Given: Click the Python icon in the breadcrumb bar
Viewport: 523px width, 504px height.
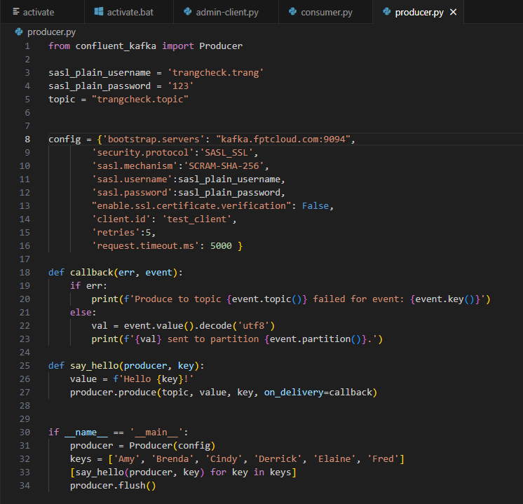Looking at the screenshot, I should (19, 32).
